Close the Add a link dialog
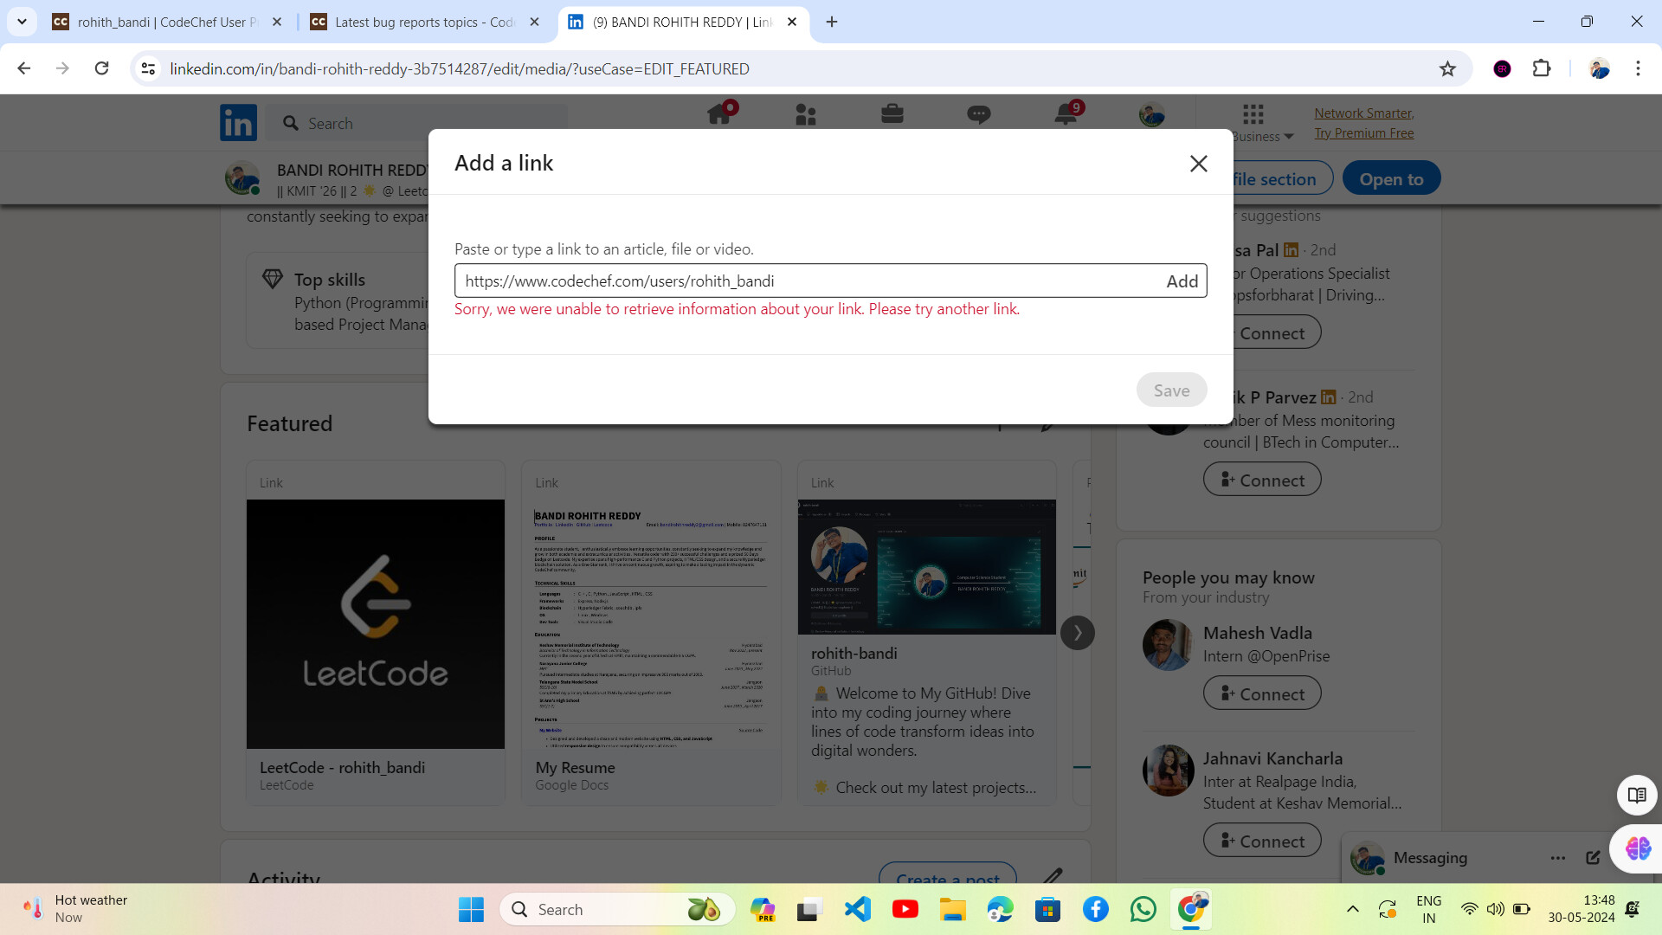This screenshot has width=1662, height=935. [1198, 164]
